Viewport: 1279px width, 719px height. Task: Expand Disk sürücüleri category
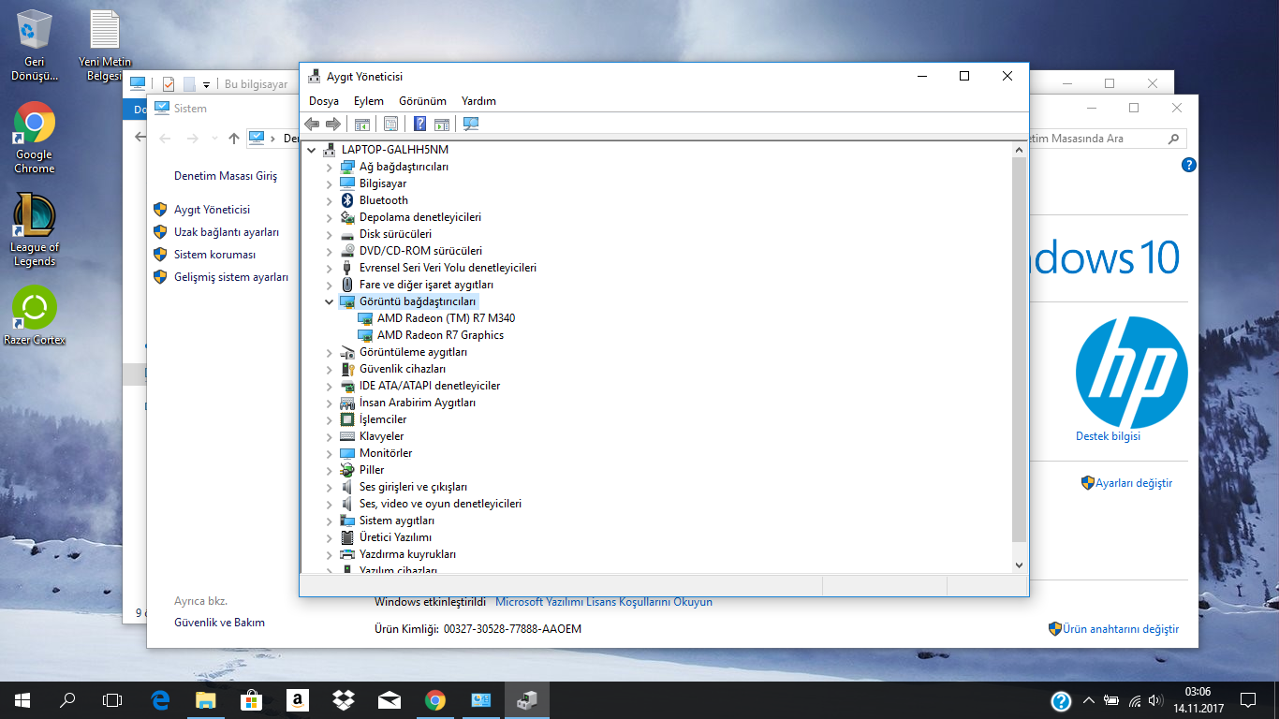[330, 234]
